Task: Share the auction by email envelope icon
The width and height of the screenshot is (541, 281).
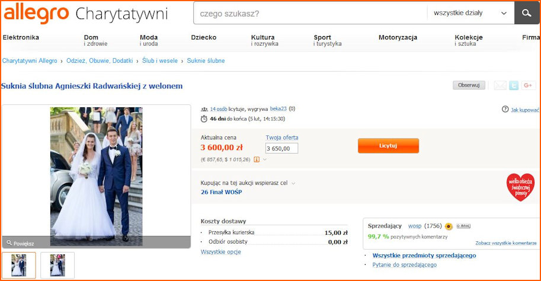Action: [500, 85]
